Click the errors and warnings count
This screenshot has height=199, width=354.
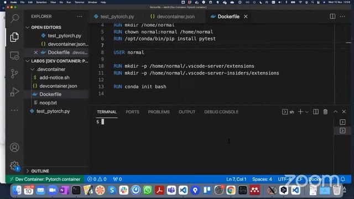tap(97, 179)
